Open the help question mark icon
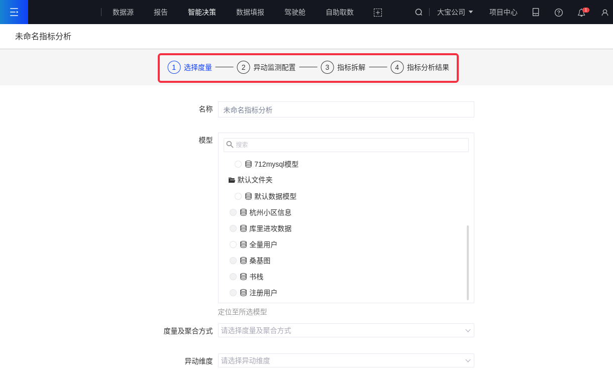613x372 pixels. 558,13
